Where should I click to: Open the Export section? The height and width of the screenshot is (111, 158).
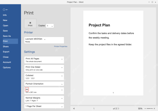(6, 52)
